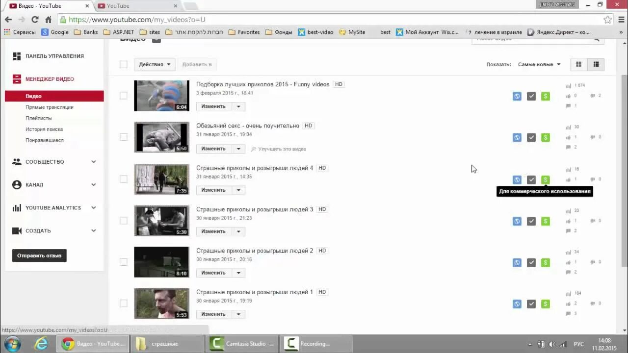Click the globe icon in Обезьяний секс row
628x353 pixels.
point(517,138)
